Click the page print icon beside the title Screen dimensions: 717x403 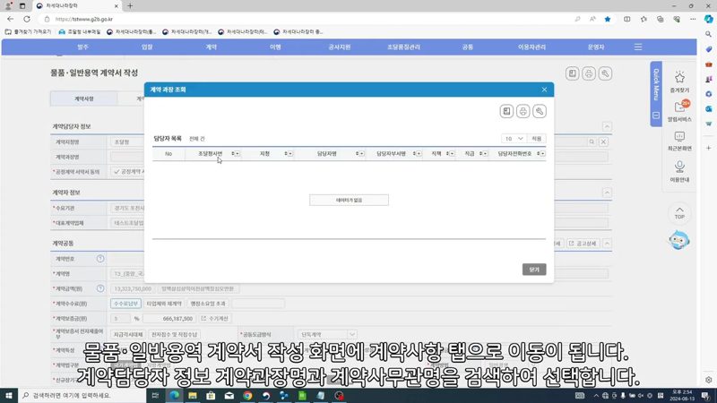point(589,73)
